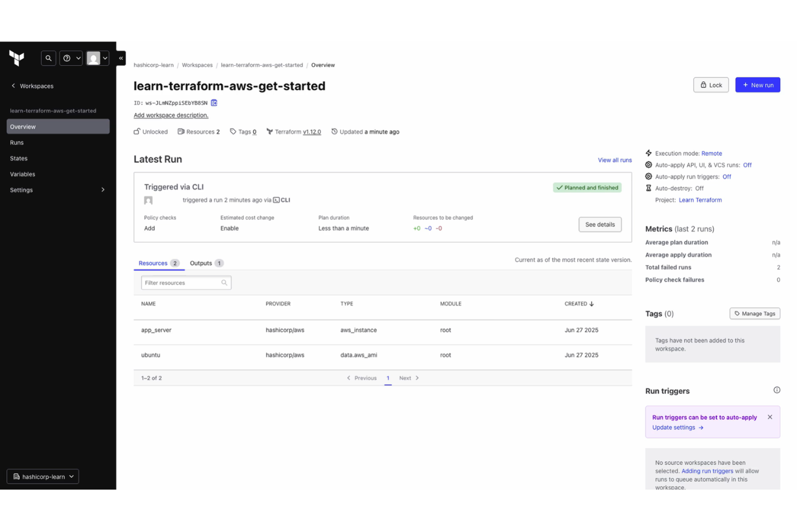Click the help question mark icon
Image resolution: width=797 pixels, height=531 pixels.
[x=67, y=58]
